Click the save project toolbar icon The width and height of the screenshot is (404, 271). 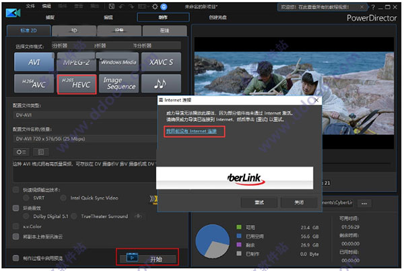[111, 7]
